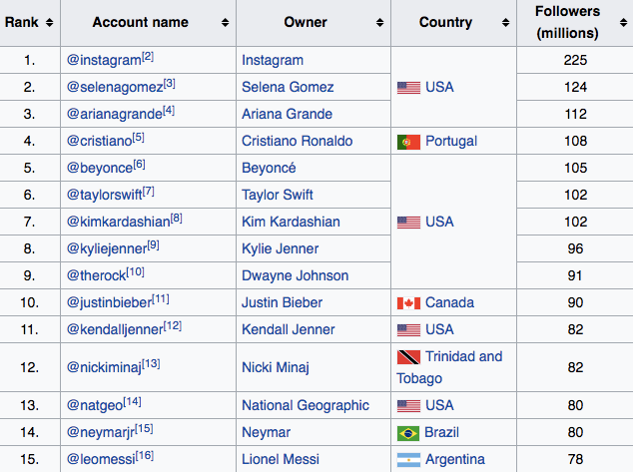
Task: Open citation [8] next to @kimkardashian
Action: (x=177, y=219)
